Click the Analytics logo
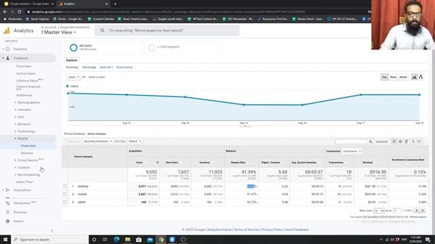The image size is (435, 244). [x=6, y=30]
